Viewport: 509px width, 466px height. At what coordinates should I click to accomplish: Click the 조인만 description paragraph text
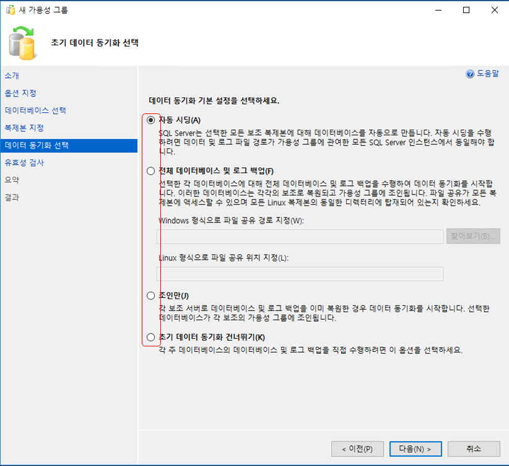(324, 313)
